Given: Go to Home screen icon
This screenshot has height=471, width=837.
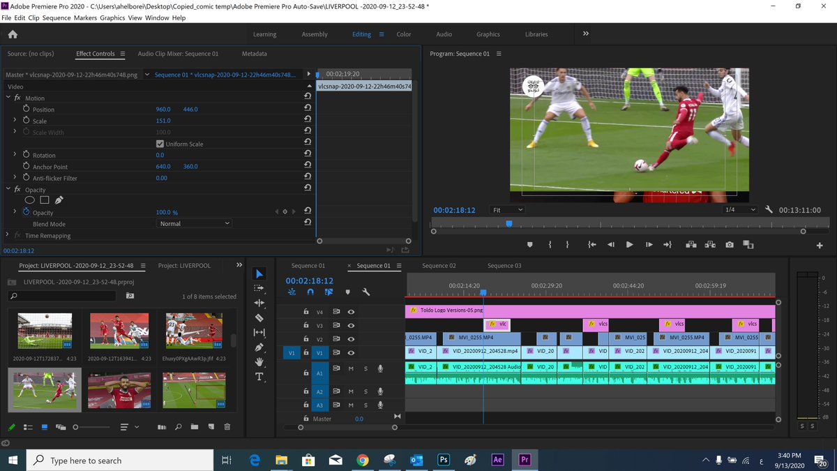Looking at the screenshot, I should [13, 34].
